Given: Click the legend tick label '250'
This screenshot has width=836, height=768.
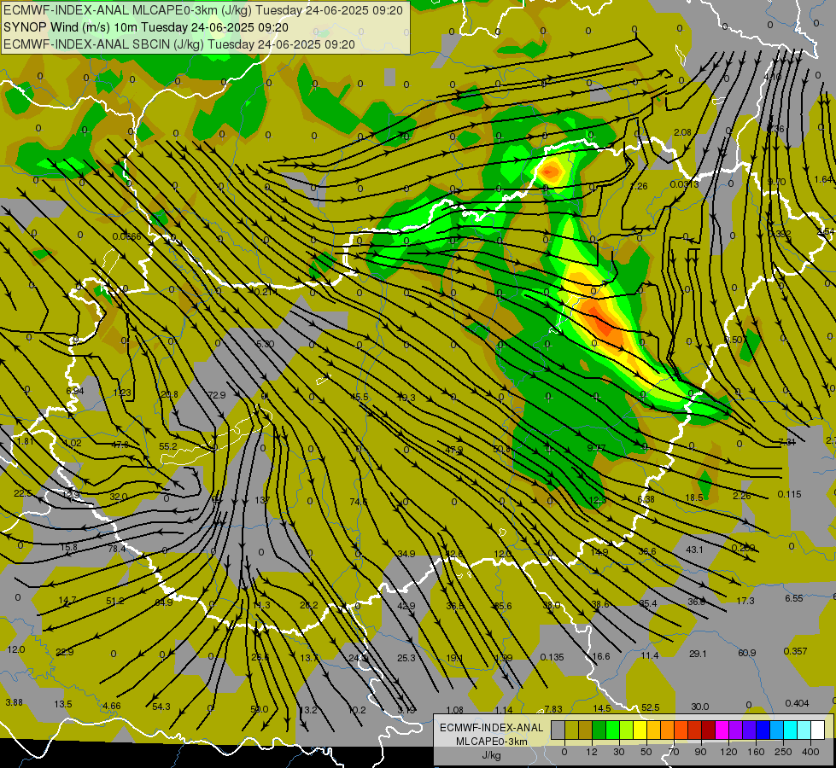Looking at the screenshot, I should coord(783,752).
